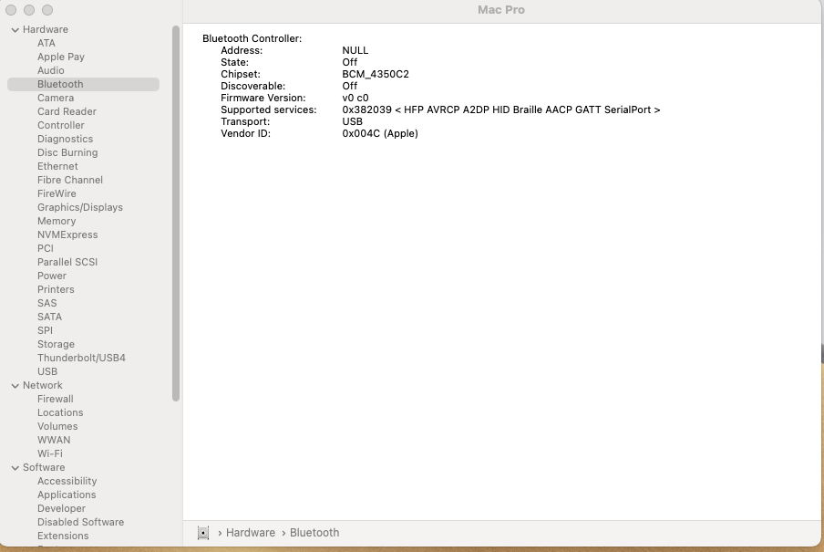Click the State value Off

(349, 62)
